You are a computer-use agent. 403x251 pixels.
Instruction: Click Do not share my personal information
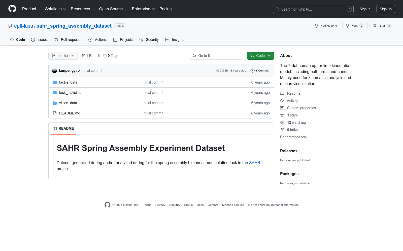click(273, 205)
